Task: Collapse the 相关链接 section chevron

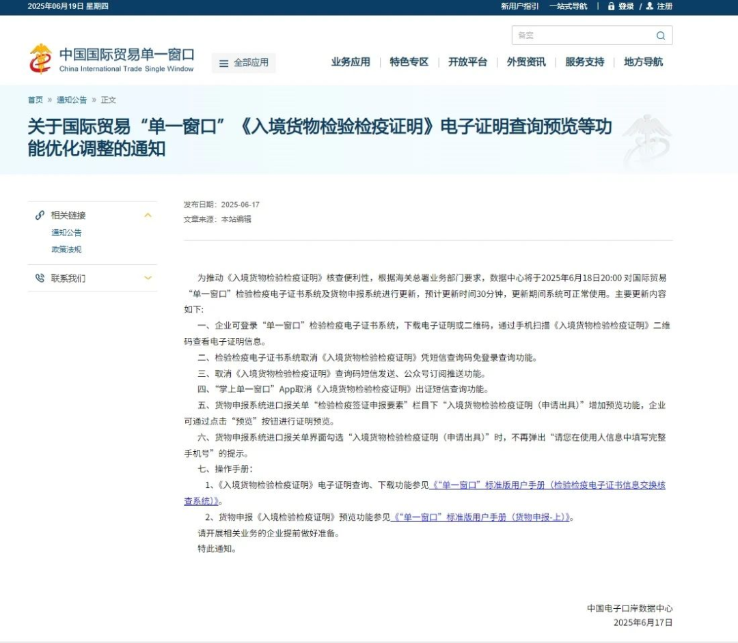Action: tap(148, 215)
